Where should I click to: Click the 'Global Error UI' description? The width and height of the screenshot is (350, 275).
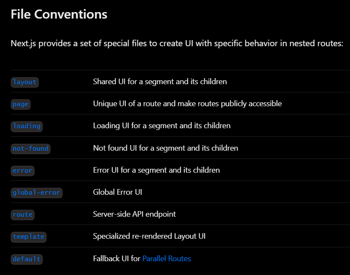pos(117,192)
